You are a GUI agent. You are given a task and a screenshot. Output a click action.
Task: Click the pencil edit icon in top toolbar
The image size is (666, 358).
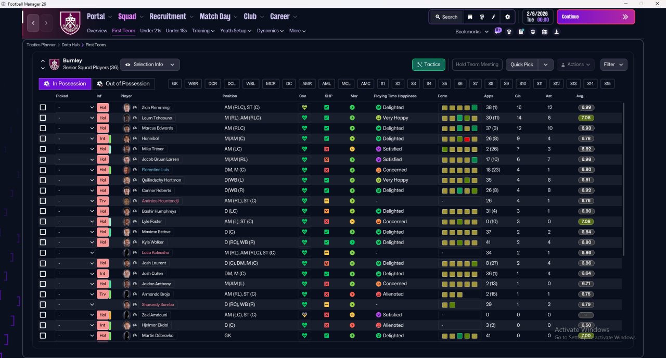[493, 17]
